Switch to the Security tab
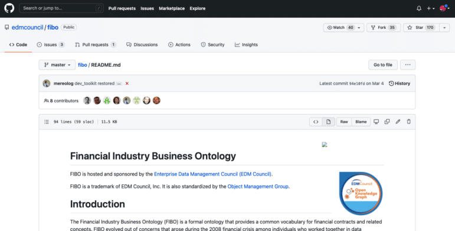Screen dimensions: 455x231 [212, 45]
